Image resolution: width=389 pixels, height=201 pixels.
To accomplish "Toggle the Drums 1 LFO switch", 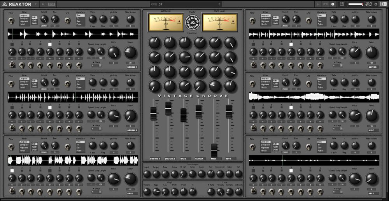I will 67,20.
